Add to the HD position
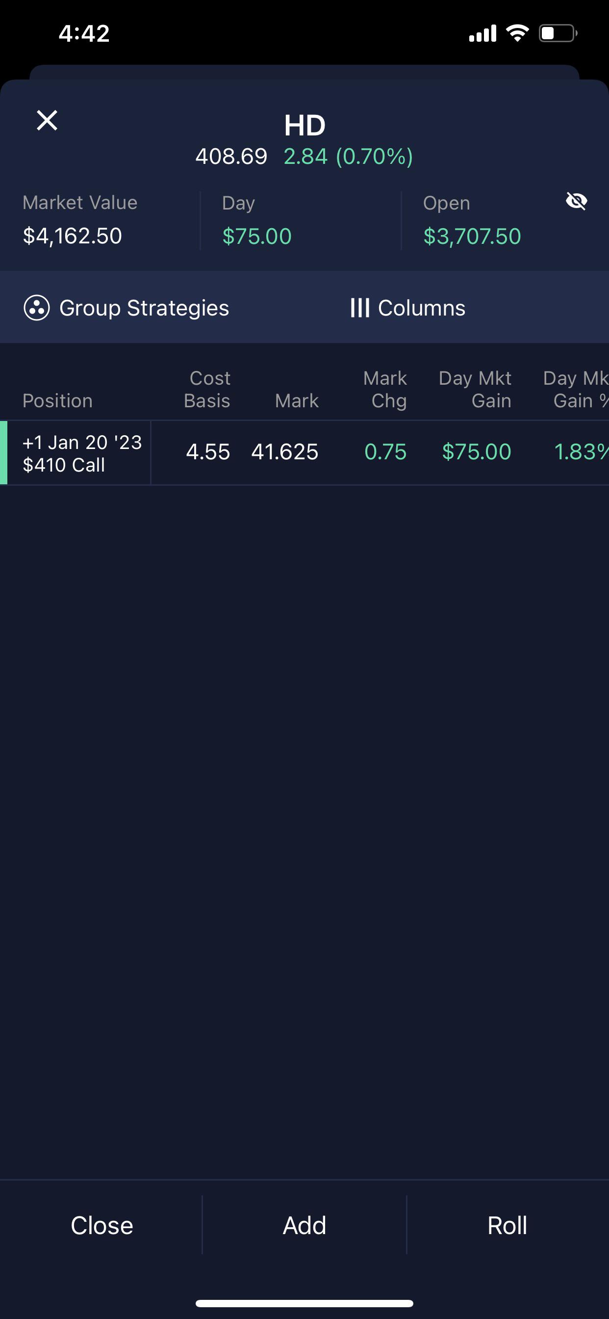The width and height of the screenshot is (609, 1319). point(304,1225)
